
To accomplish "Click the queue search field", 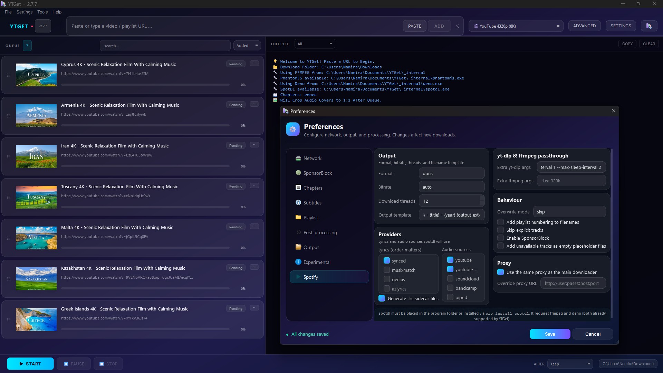I will (165, 46).
